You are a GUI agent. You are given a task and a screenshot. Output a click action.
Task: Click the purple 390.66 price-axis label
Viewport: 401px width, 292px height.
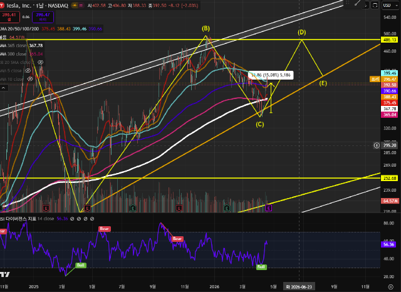point(390,91)
